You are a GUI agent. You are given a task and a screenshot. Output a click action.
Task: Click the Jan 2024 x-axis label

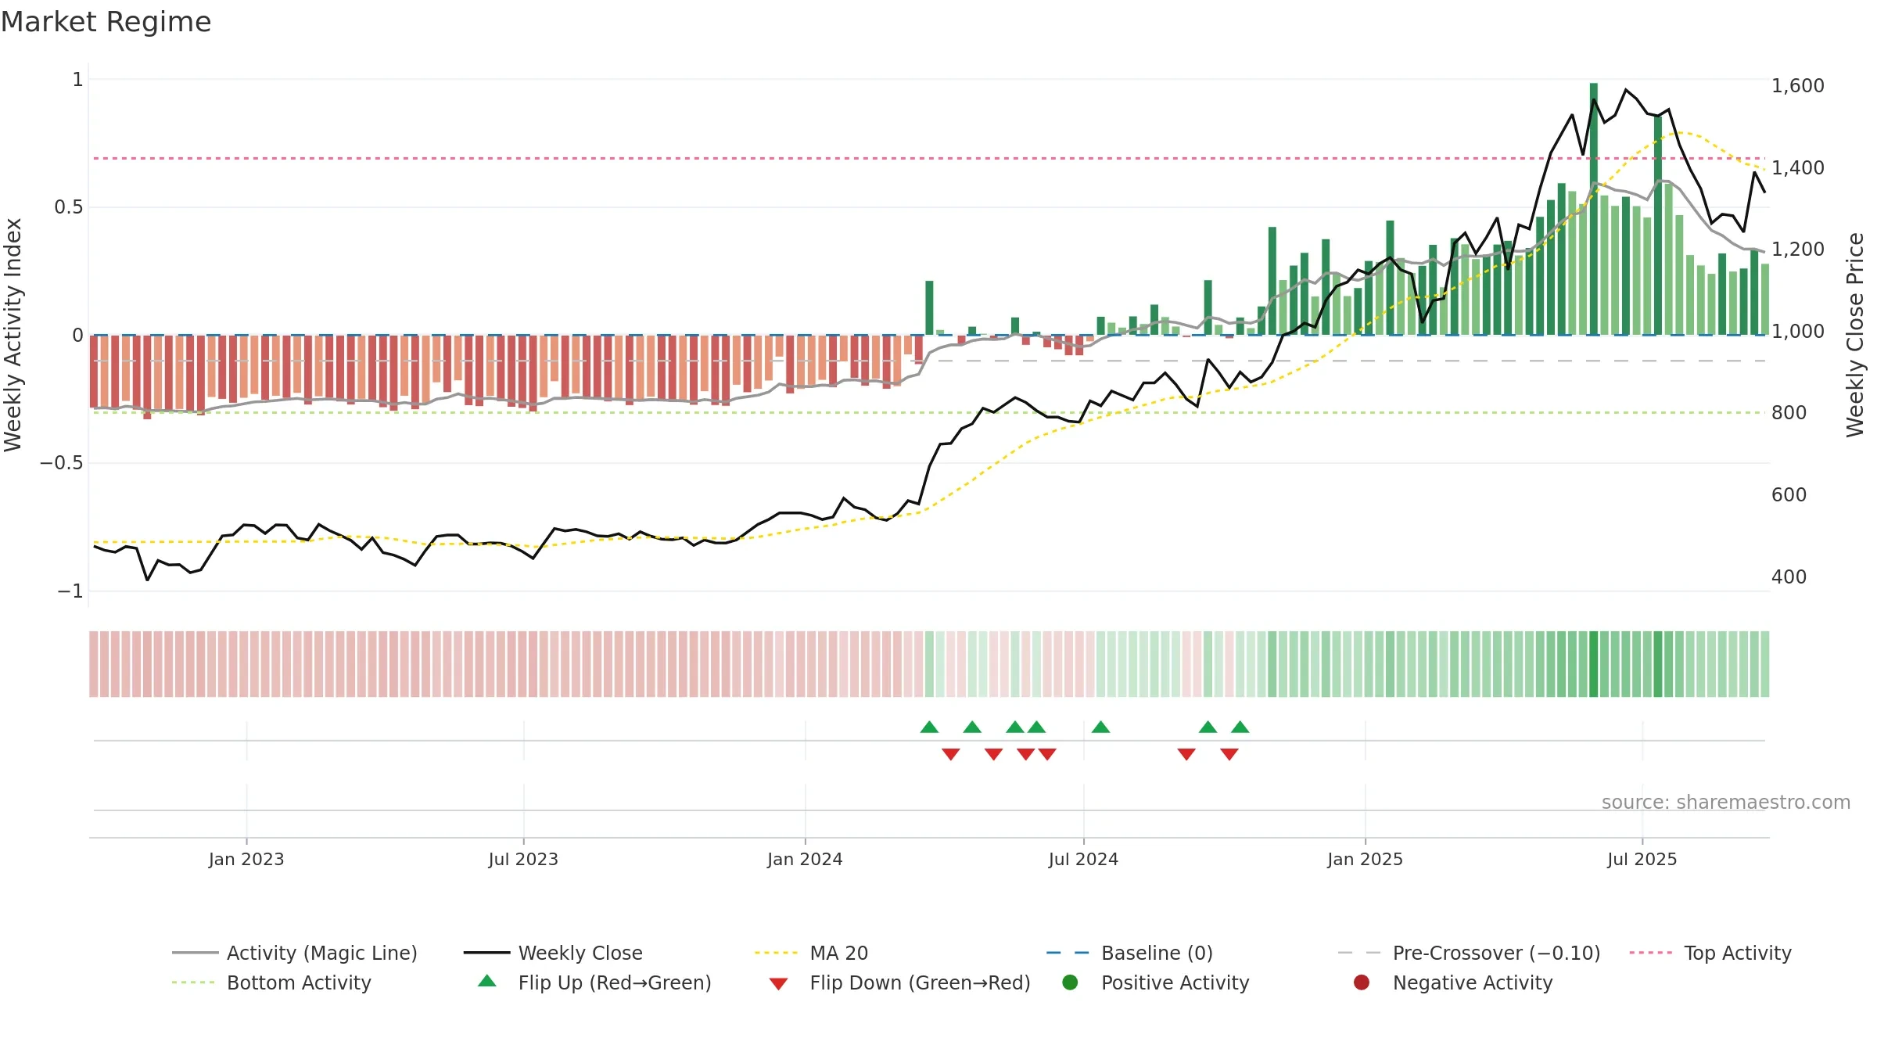coord(805,859)
